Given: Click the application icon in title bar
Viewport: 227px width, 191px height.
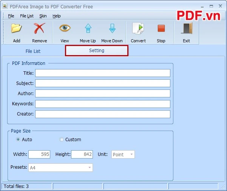Looking at the screenshot, I should pyautogui.click(x=5, y=6).
